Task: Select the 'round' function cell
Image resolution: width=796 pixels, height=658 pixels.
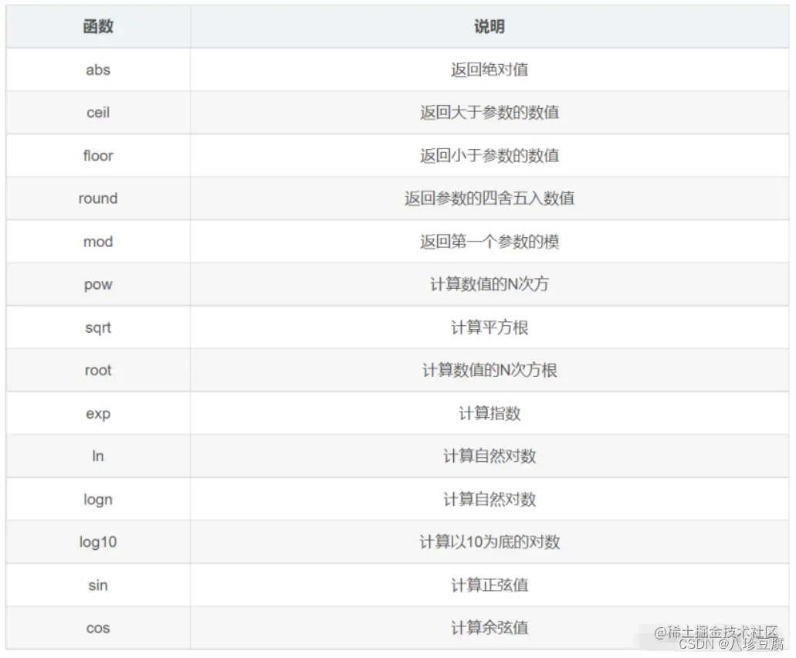Action: click(98, 198)
